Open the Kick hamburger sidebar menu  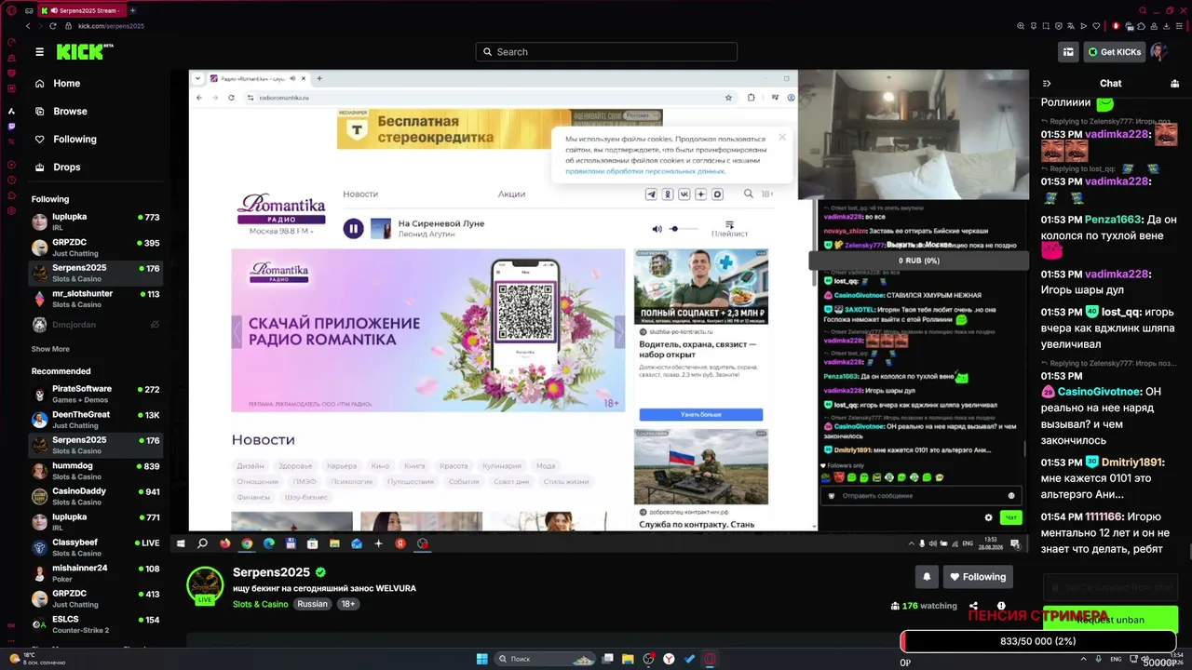(x=39, y=52)
